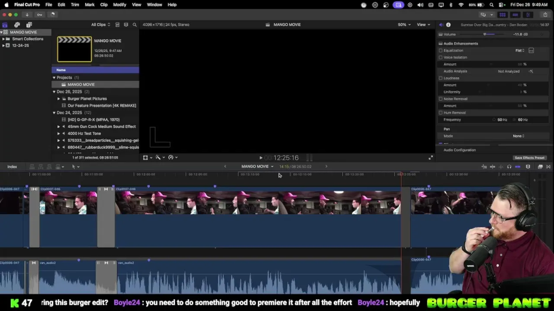This screenshot has width=554, height=311.
Task: Click the browser search magnifier icon
Action: pos(135,25)
